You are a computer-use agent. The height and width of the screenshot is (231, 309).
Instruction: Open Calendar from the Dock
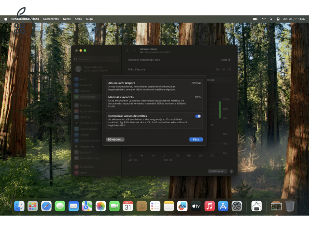click(x=128, y=206)
